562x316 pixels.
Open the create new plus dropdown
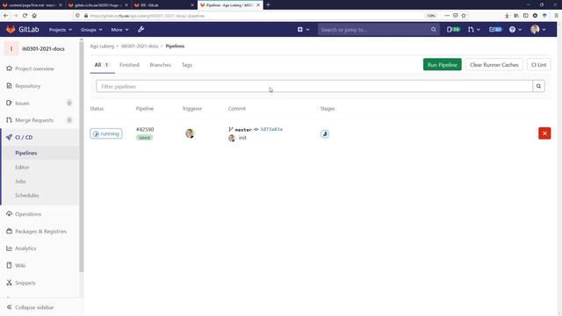[x=303, y=29]
